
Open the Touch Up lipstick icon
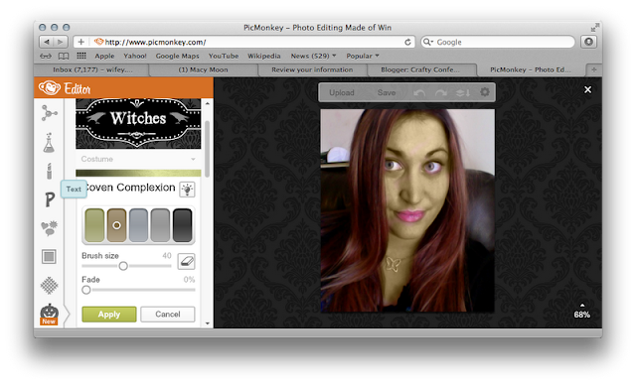click(x=49, y=171)
